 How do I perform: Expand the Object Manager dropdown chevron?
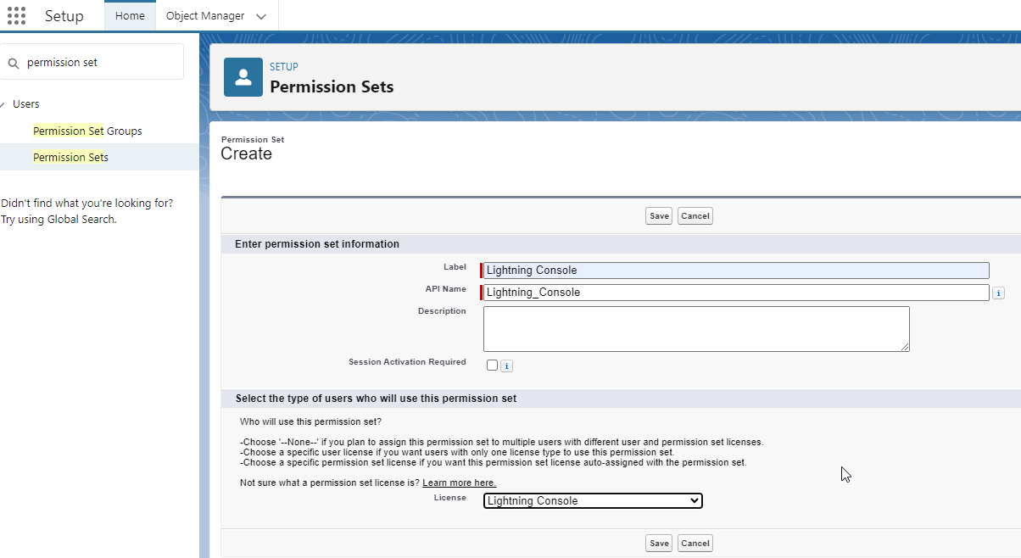[x=263, y=15]
